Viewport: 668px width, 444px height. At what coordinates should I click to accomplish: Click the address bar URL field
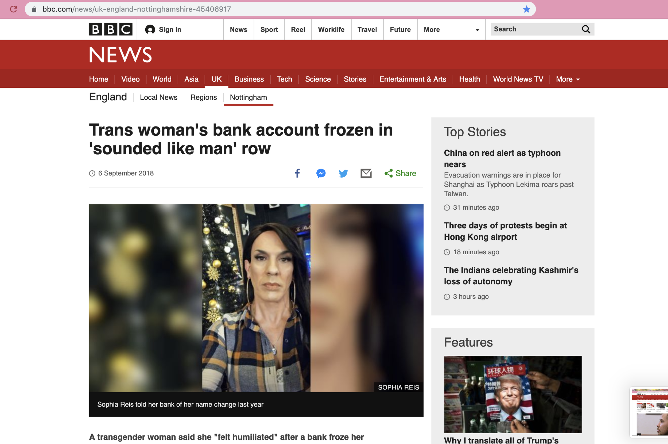pos(280,9)
